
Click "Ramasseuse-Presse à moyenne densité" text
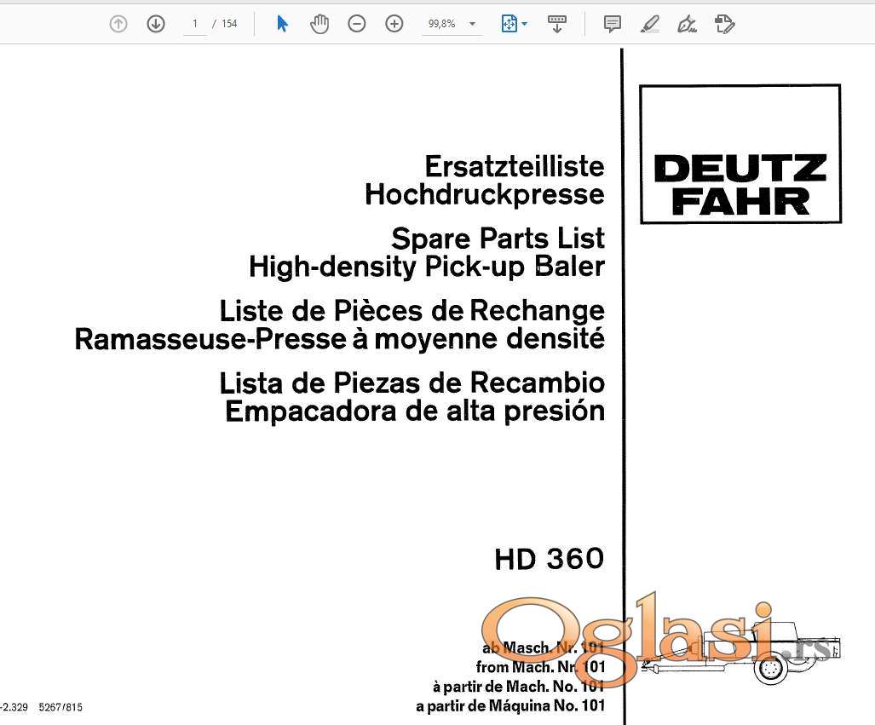[x=339, y=339]
